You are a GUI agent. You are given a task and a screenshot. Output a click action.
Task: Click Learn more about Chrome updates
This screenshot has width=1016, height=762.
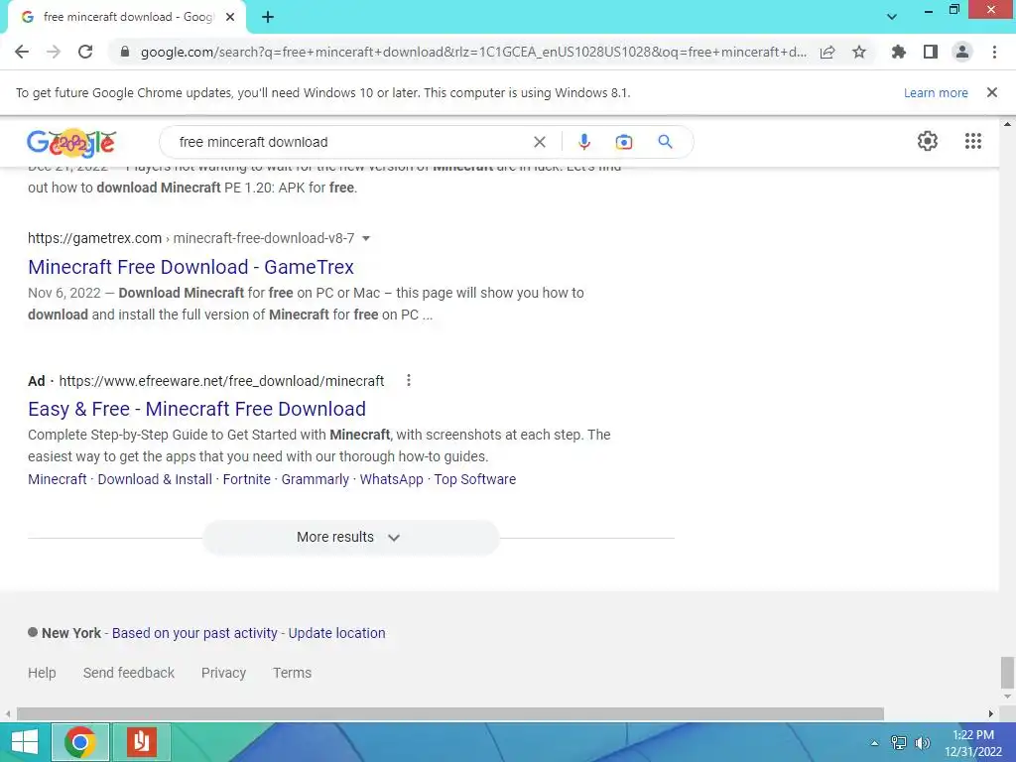[x=936, y=92]
